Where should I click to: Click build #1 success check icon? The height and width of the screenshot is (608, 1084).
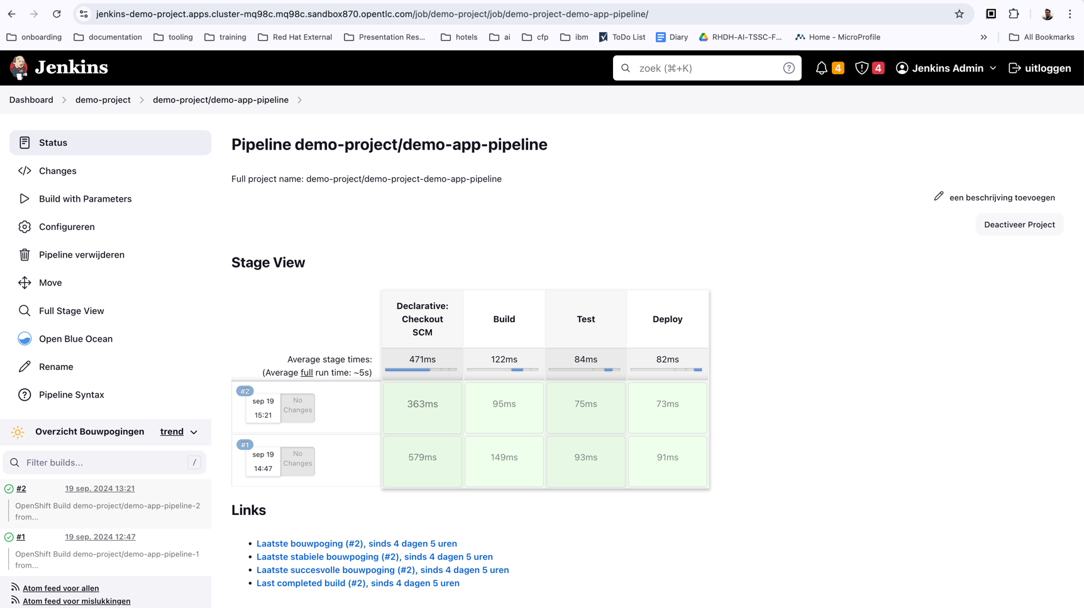pos(9,537)
